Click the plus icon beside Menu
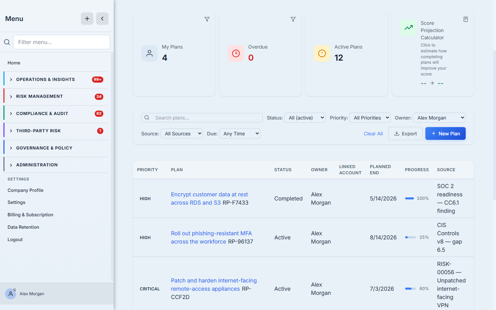 [x=87, y=19]
